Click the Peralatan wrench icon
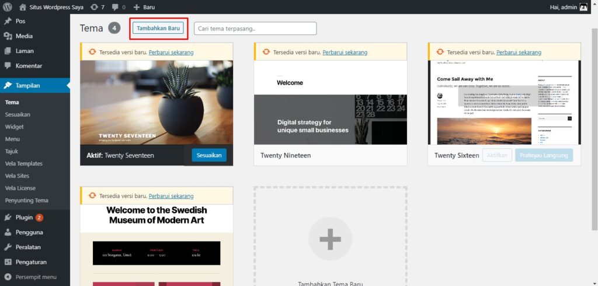 (8, 247)
